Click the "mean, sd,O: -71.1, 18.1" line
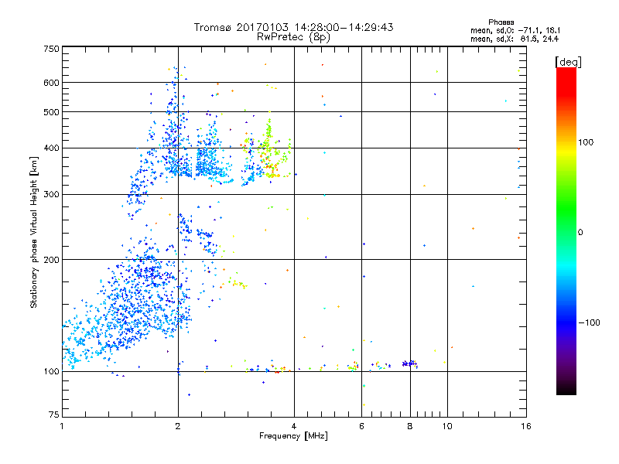This screenshot has width=619, height=464. (515, 30)
